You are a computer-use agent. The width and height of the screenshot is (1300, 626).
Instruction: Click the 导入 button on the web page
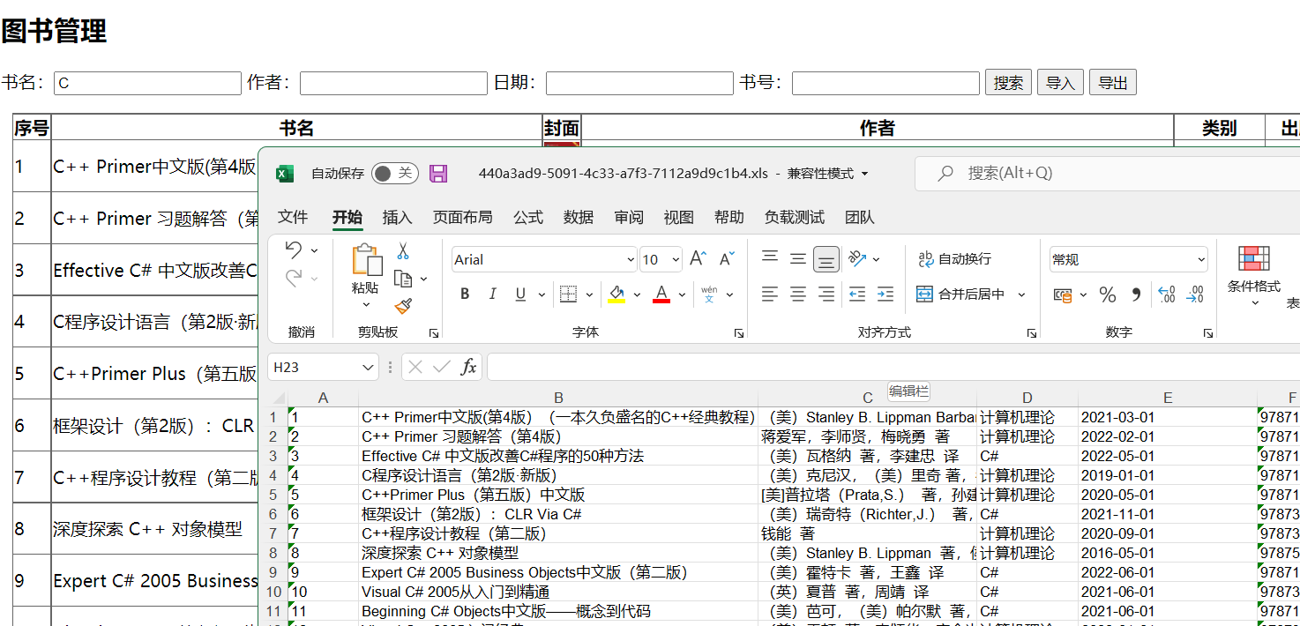coord(1060,83)
